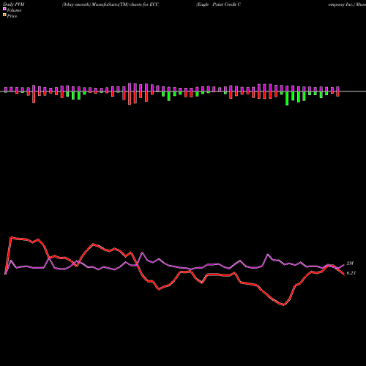Click the Price legend color swatch

[4, 15]
